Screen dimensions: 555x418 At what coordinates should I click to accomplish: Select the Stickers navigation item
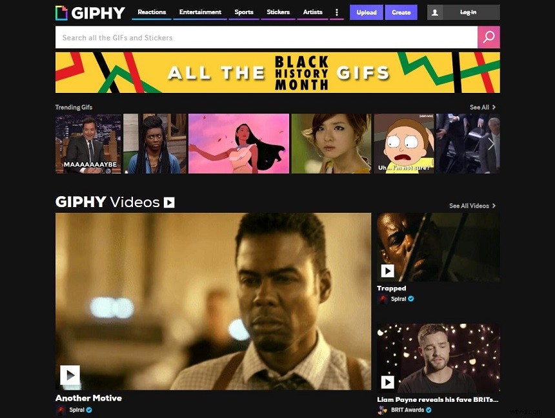pyautogui.click(x=277, y=12)
